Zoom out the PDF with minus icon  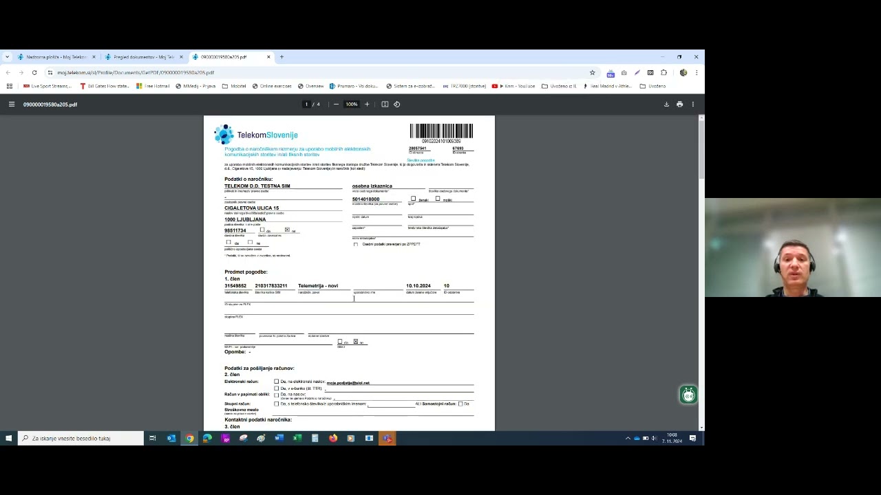click(x=336, y=104)
